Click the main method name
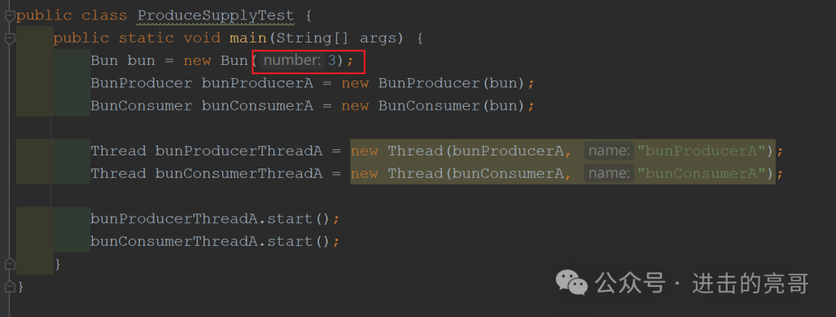The height and width of the screenshot is (317, 836). pyautogui.click(x=247, y=38)
